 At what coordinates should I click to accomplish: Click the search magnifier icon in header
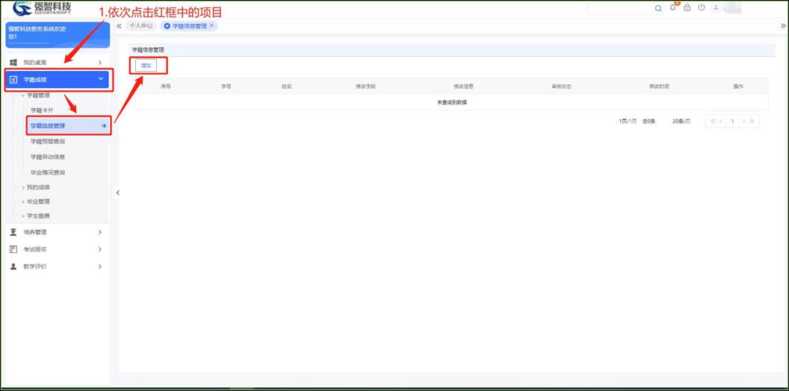click(x=658, y=8)
